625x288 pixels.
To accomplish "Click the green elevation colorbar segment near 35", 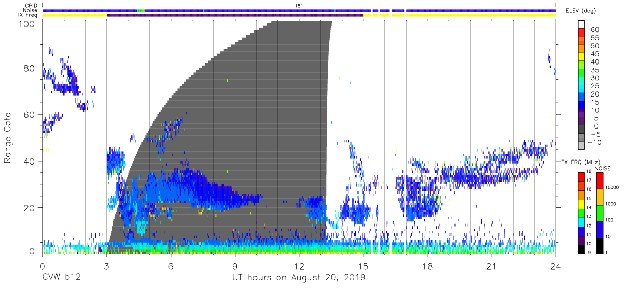I will [581, 74].
